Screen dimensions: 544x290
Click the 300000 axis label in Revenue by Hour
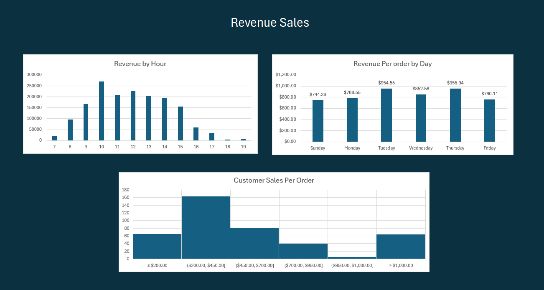[x=35, y=75]
